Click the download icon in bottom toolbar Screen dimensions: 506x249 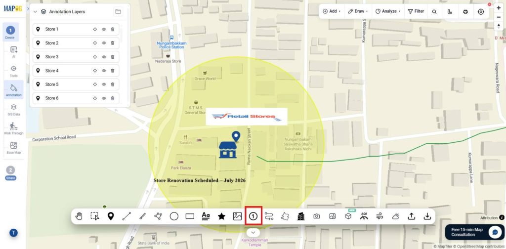tap(427, 216)
